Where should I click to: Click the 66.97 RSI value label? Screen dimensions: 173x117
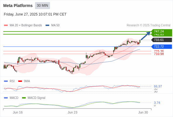click(158, 86)
